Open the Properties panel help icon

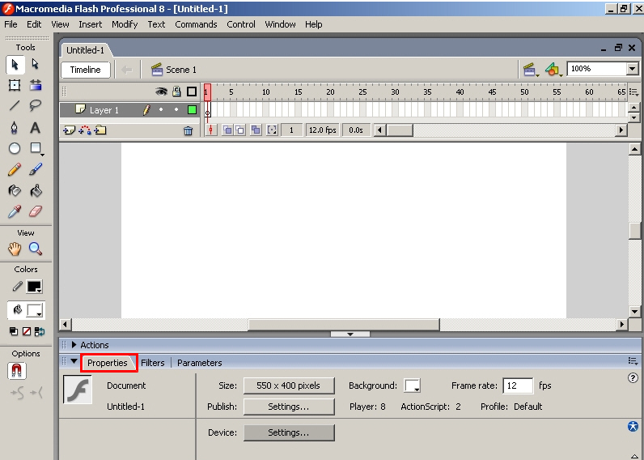[x=633, y=377]
